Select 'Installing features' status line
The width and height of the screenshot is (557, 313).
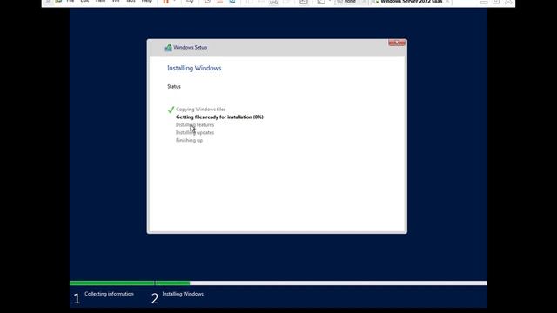coord(195,124)
